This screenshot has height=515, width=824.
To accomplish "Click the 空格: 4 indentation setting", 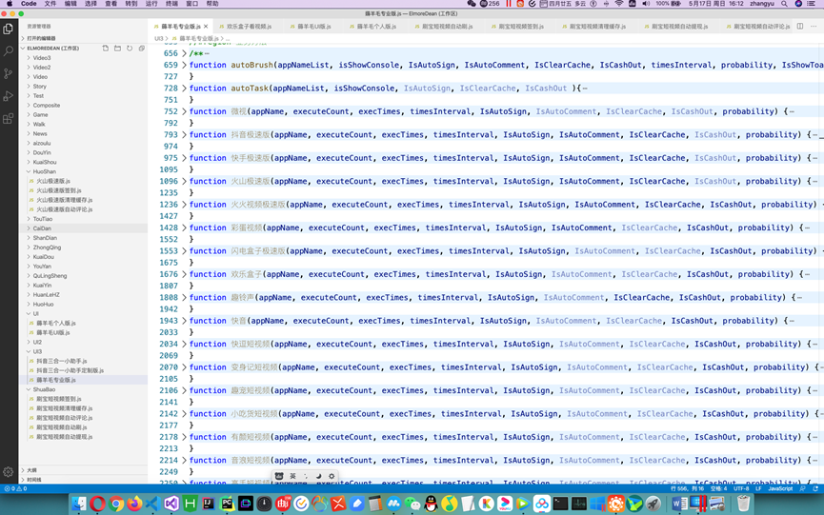I will click(718, 488).
